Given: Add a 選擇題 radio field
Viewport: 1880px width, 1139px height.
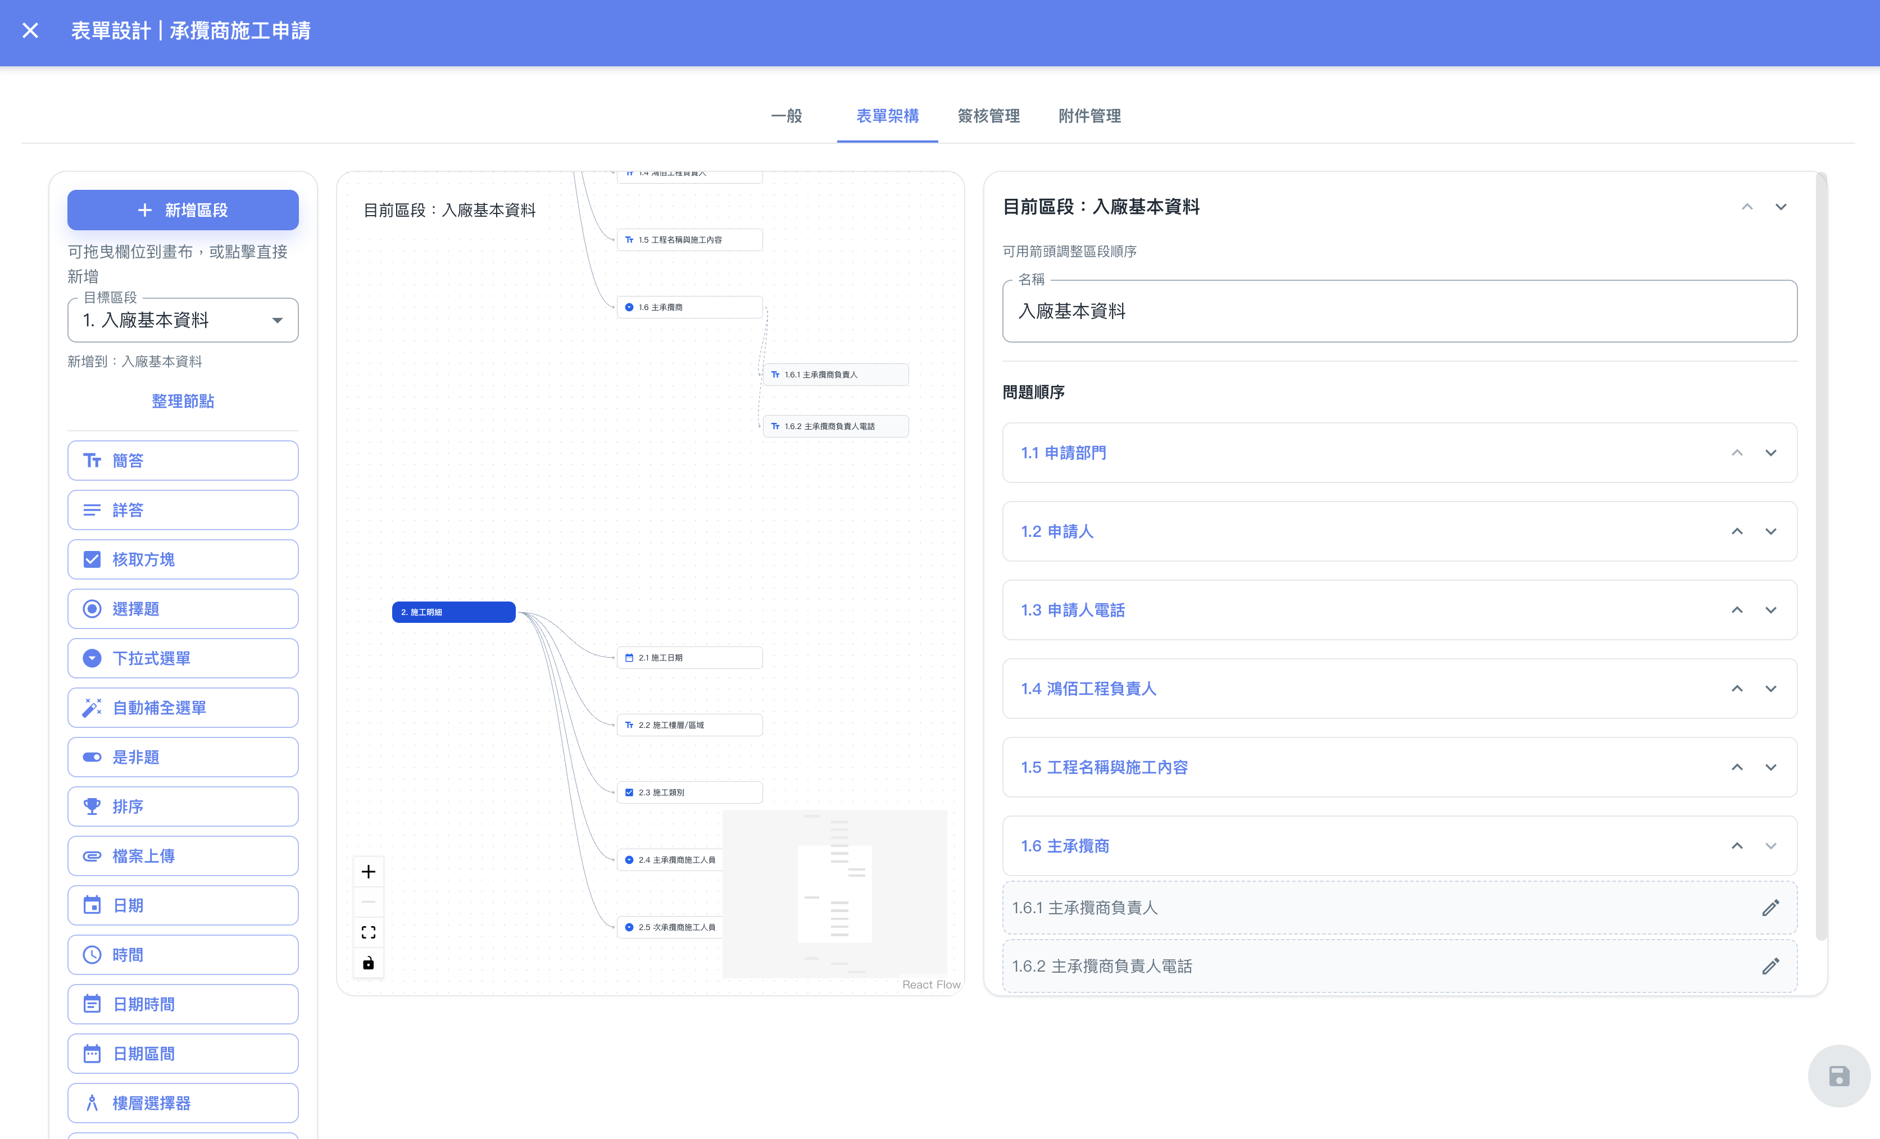Looking at the screenshot, I should (x=183, y=609).
